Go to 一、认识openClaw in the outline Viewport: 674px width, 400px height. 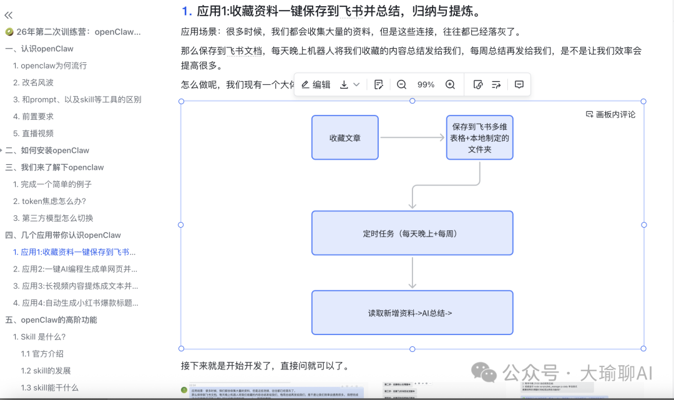point(39,49)
